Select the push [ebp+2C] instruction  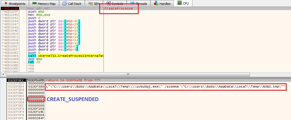click(x=54, y=21)
